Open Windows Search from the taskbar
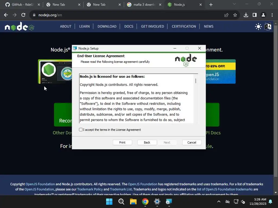Viewport: 278px width, 208px height. click(x=121, y=201)
